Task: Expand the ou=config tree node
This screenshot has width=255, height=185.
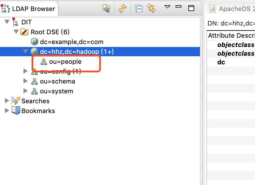Action: [x=25, y=71]
